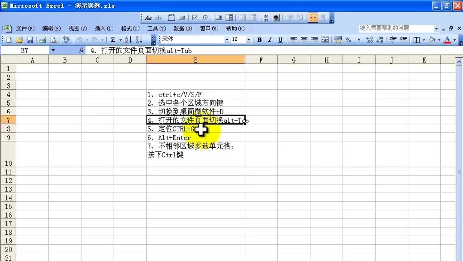463x261 pixels.
Task: Insert a checkbox from the Forms toolbar
Action: coord(194,17)
